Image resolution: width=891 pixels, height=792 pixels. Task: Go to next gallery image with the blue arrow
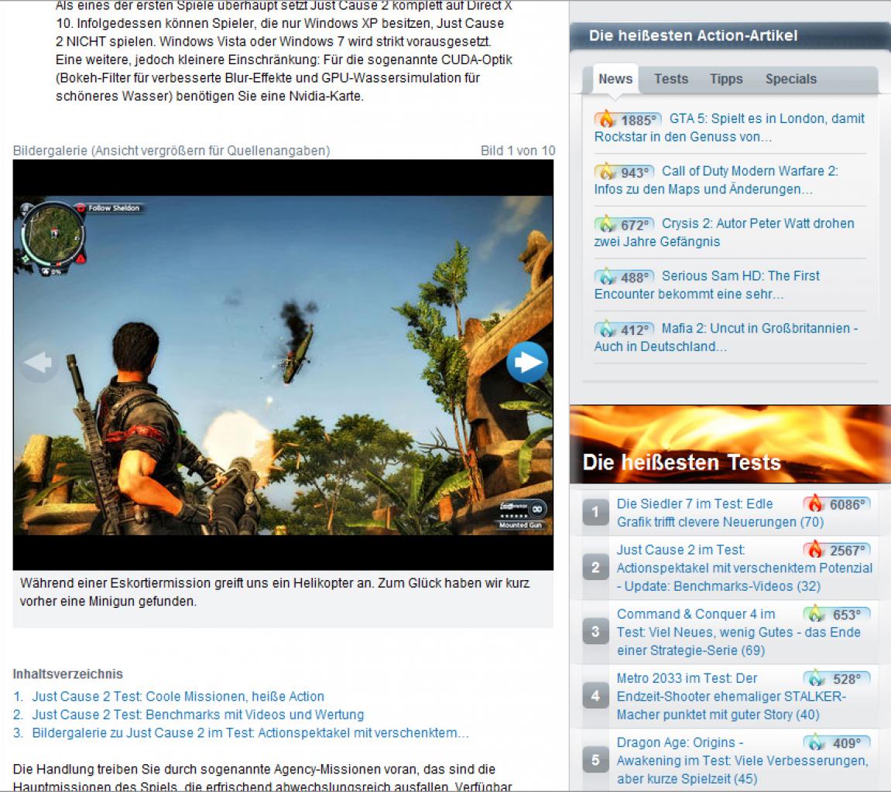[527, 362]
